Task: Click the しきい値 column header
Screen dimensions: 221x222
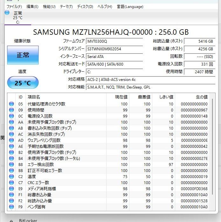Action: [164, 97]
